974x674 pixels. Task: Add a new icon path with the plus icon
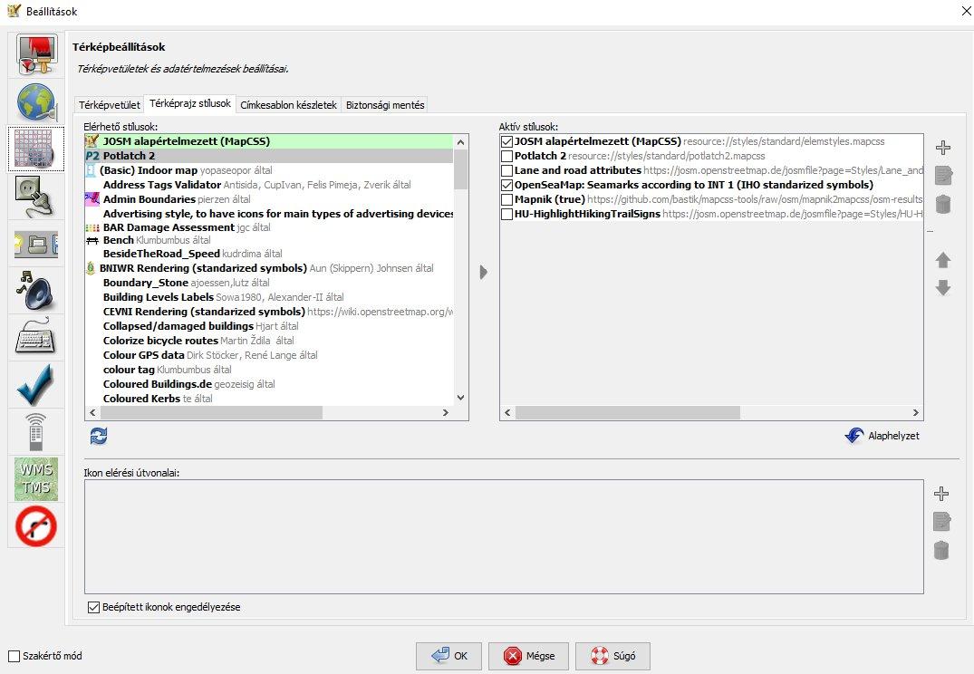pyautogui.click(x=941, y=494)
